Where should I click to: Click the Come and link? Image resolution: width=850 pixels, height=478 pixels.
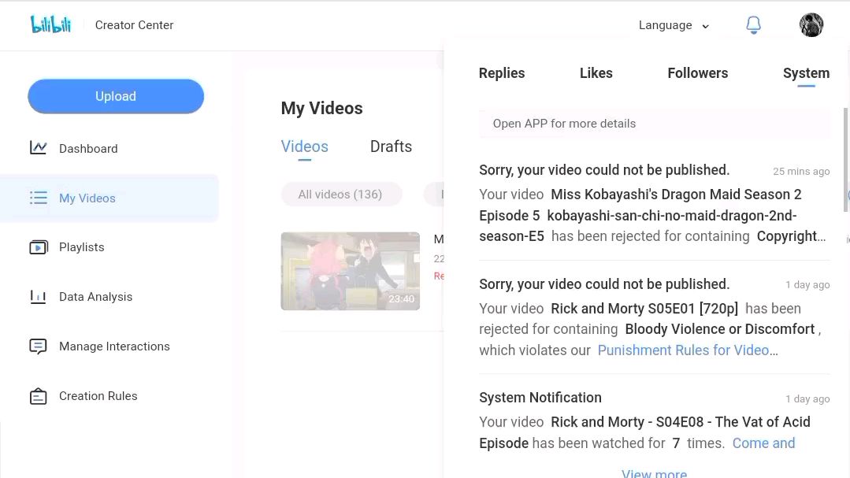point(763,443)
